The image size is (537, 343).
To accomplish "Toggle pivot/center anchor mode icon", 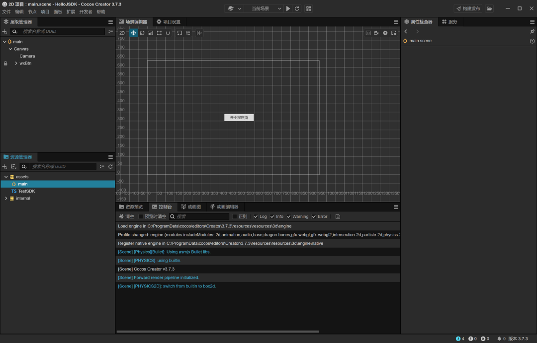I will pyautogui.click(x=179, y=33).
